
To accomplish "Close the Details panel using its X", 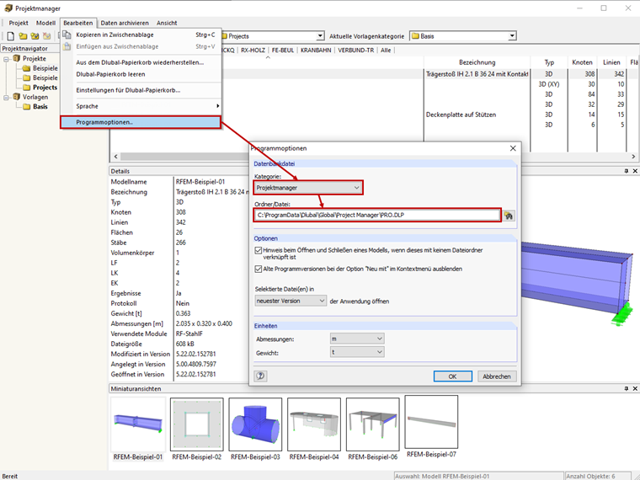I will pyautogui.click(x=635, y=171).
